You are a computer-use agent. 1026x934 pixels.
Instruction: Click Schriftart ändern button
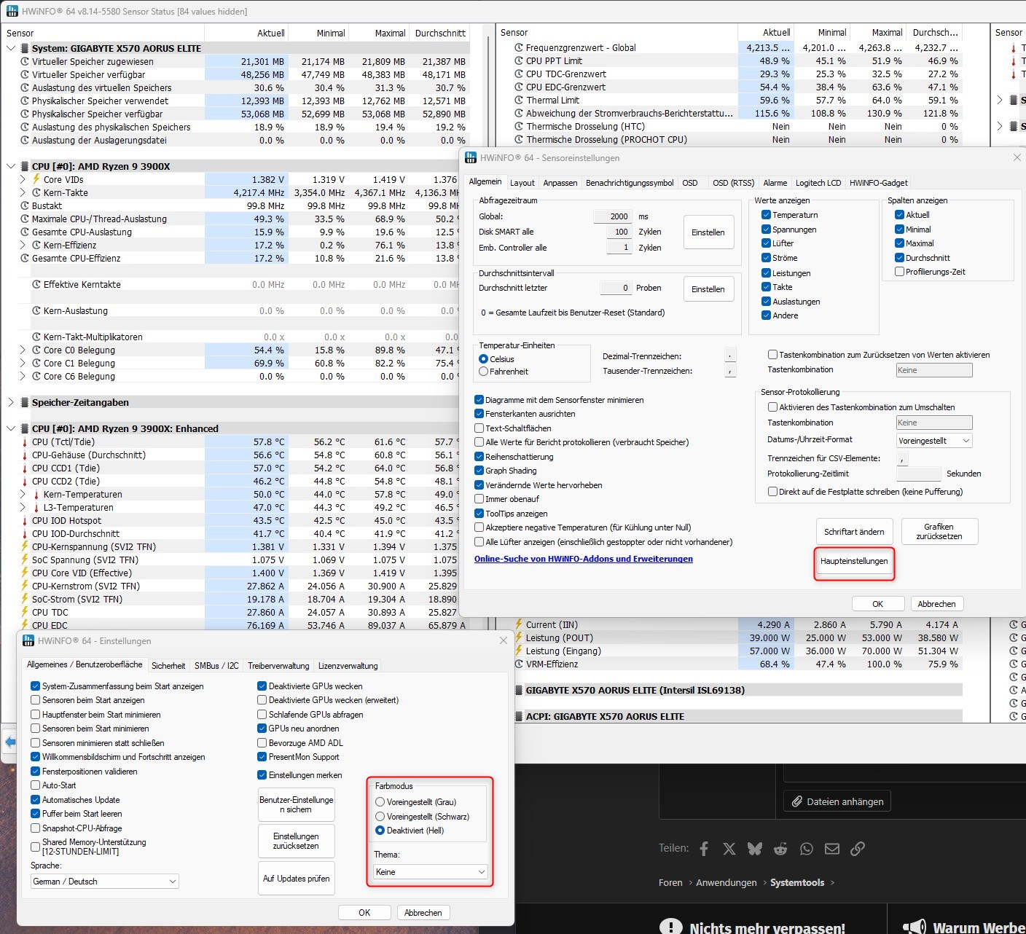[854, 532]
